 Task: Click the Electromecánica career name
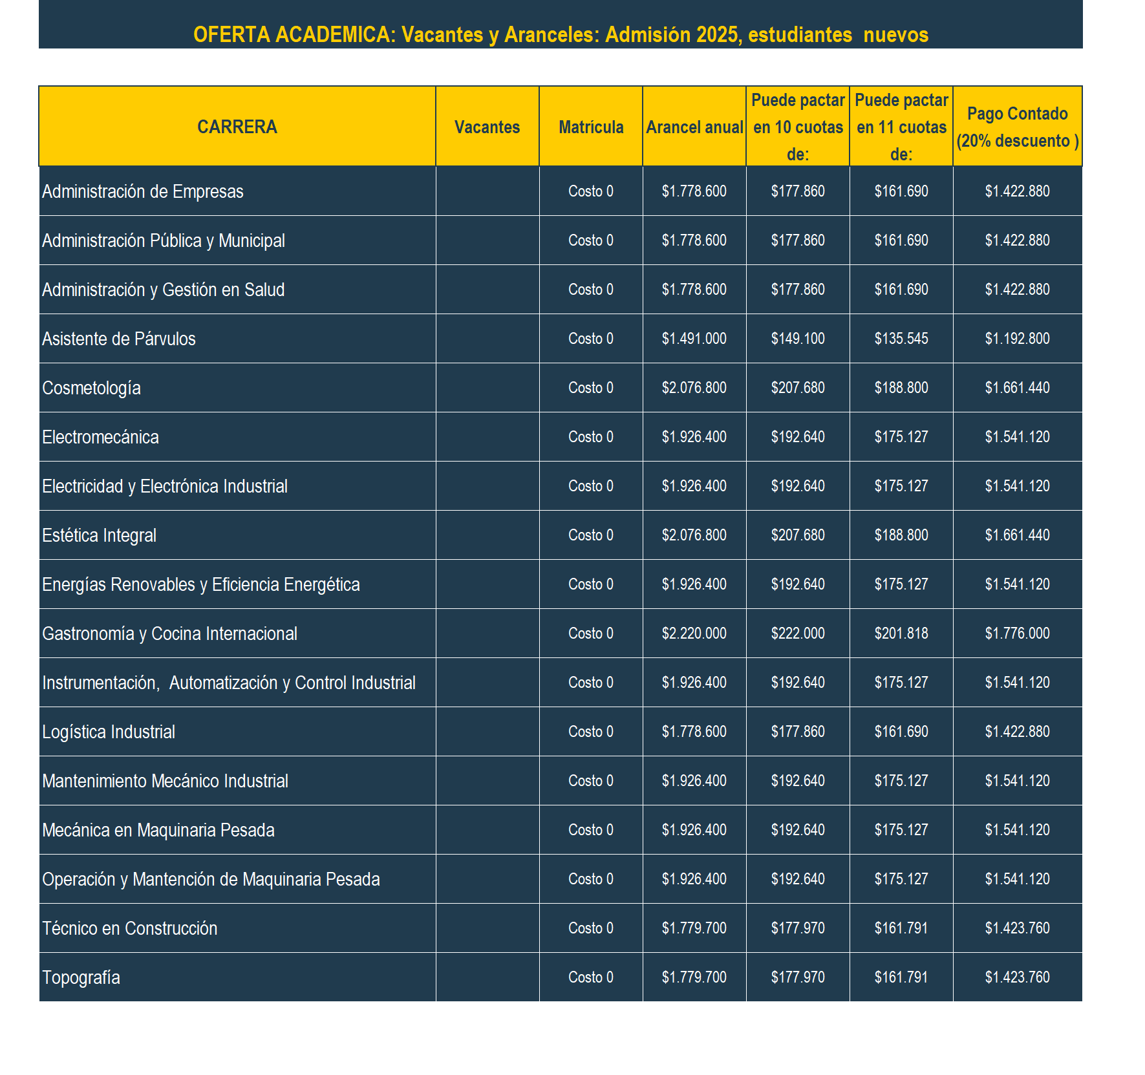point(100,437)
